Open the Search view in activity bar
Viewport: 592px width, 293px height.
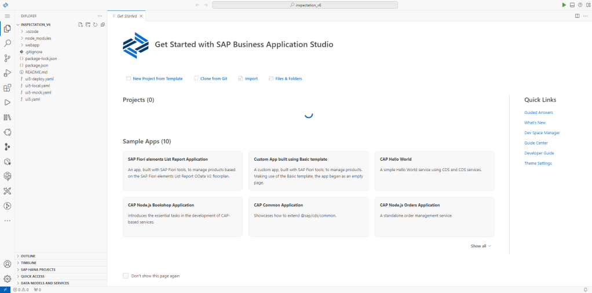(x=8, y=43)
